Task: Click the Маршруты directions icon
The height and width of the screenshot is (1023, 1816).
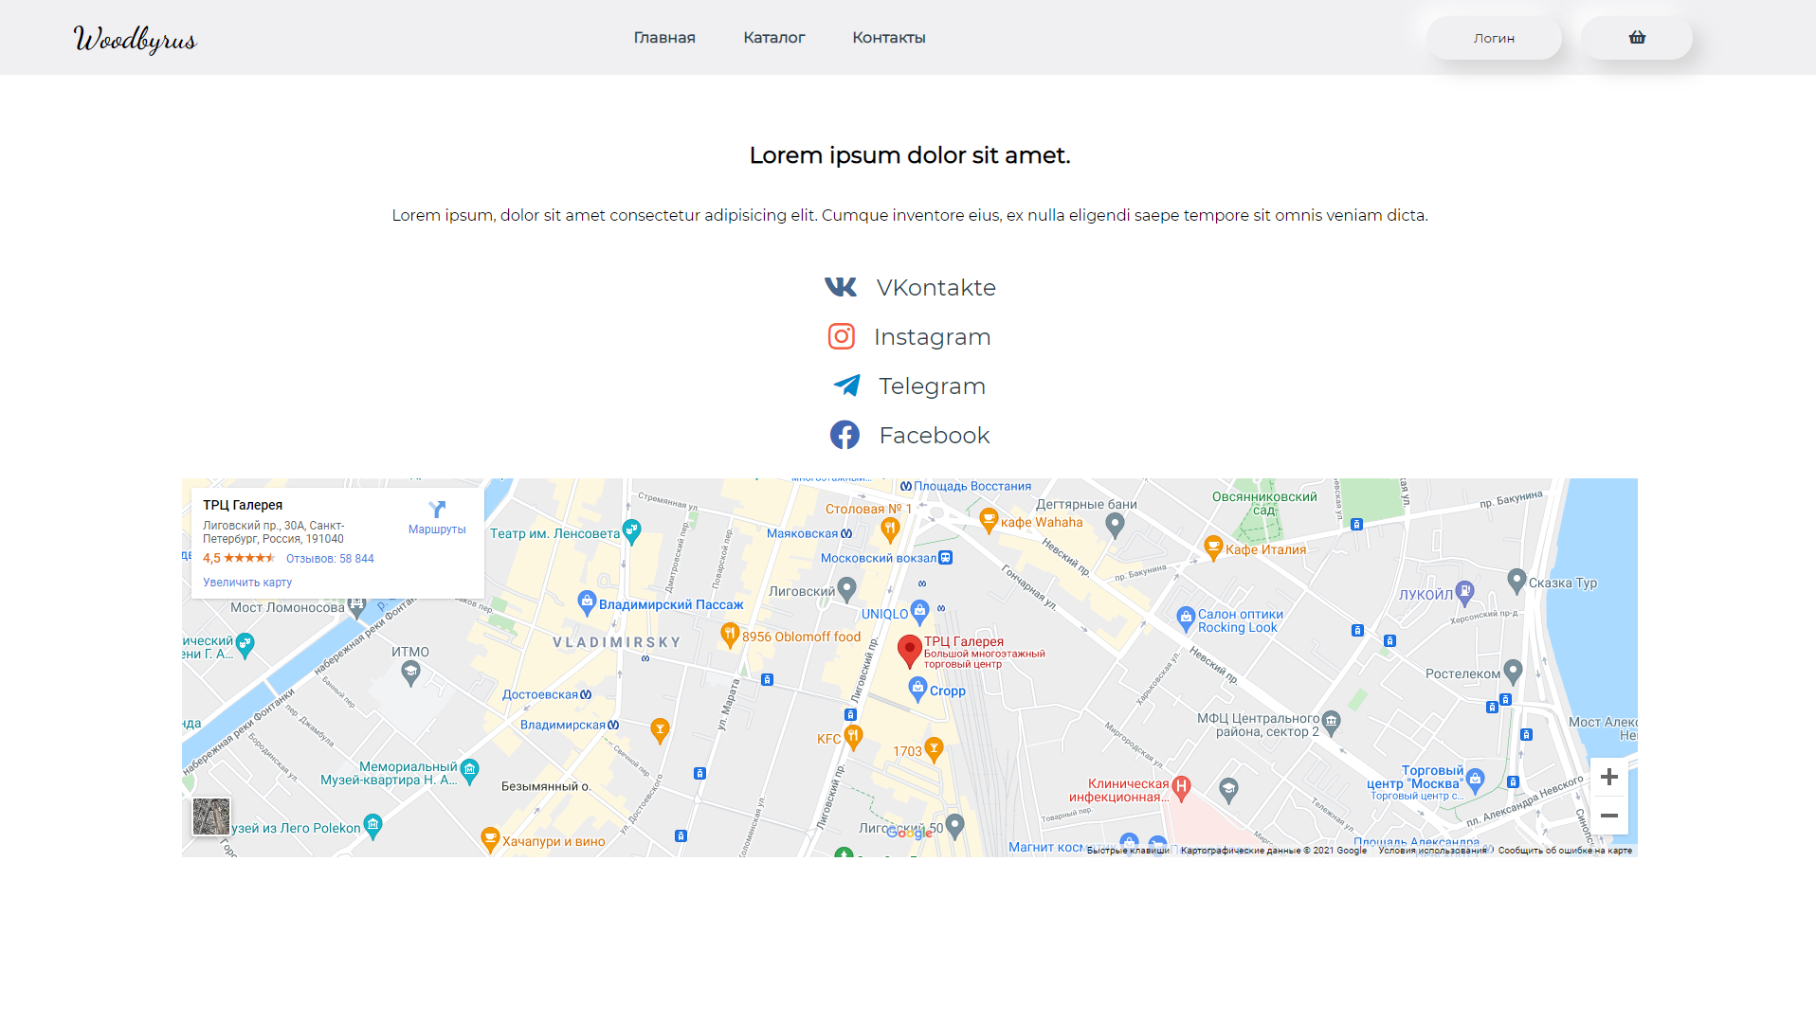Action: click(x=437, y=510)
